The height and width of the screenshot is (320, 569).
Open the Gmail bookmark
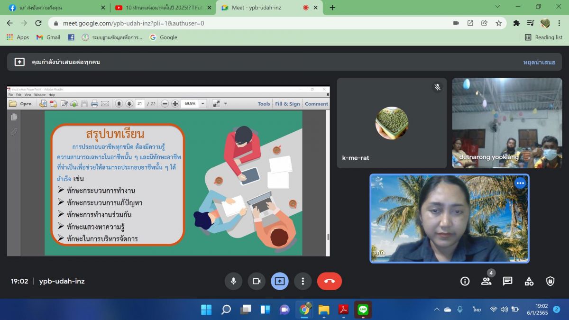pyautogui.click(x=48, y=37)
